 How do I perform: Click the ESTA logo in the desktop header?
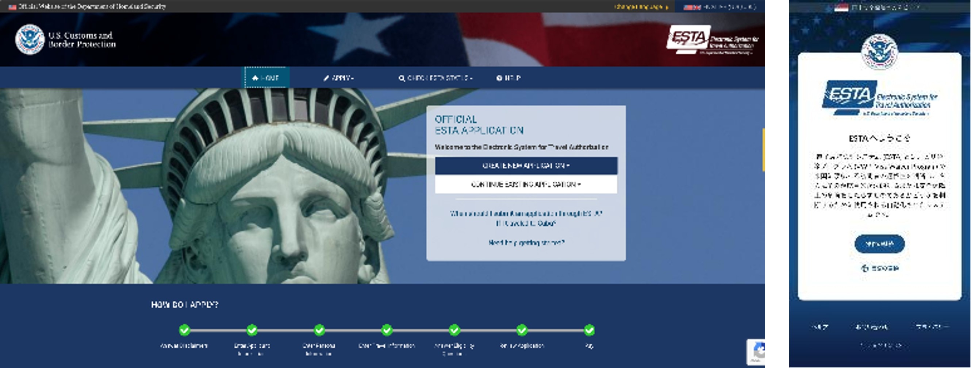[712, 39]
